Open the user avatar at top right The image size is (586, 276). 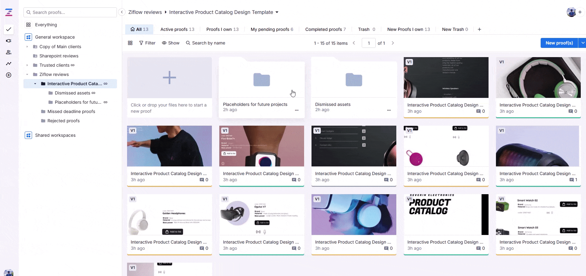[x=572, y=12]
